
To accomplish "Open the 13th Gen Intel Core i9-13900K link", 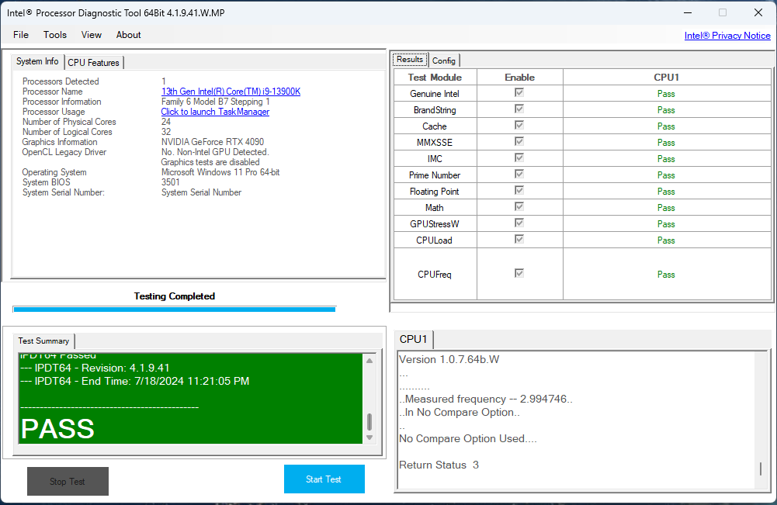I will click(x=231, y=92).
